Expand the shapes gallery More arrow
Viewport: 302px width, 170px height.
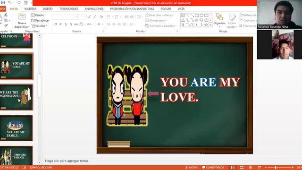click(x=210, y=25)
